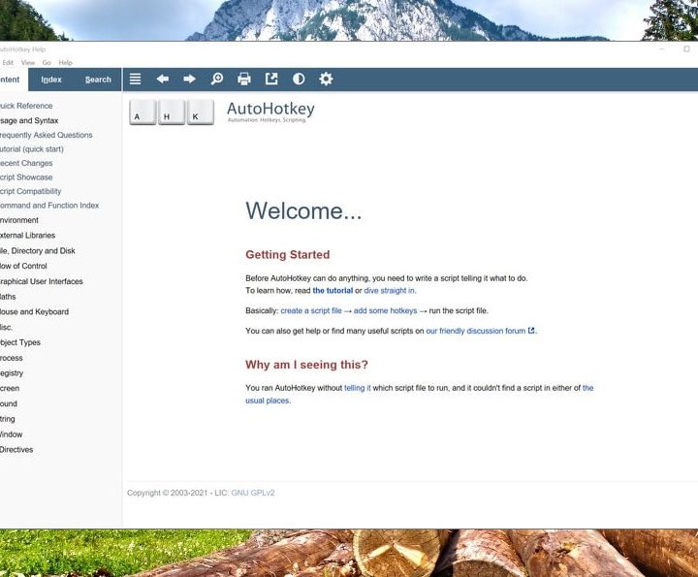Screen dimensions: 698x577
Task: Open the View menu
Action: (x=27, y=63)
